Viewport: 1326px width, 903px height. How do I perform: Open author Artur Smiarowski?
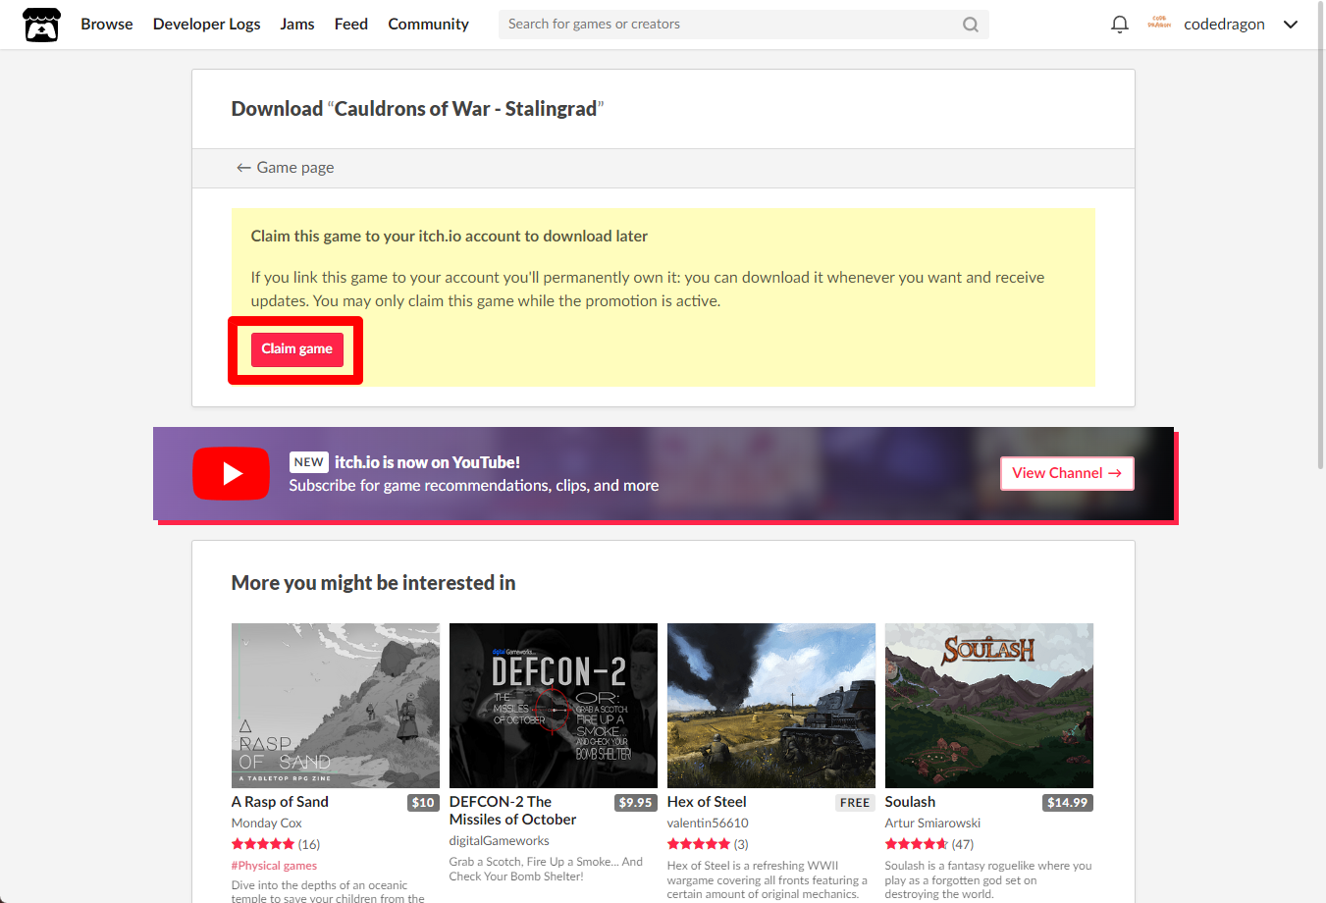tap(932, 823)
